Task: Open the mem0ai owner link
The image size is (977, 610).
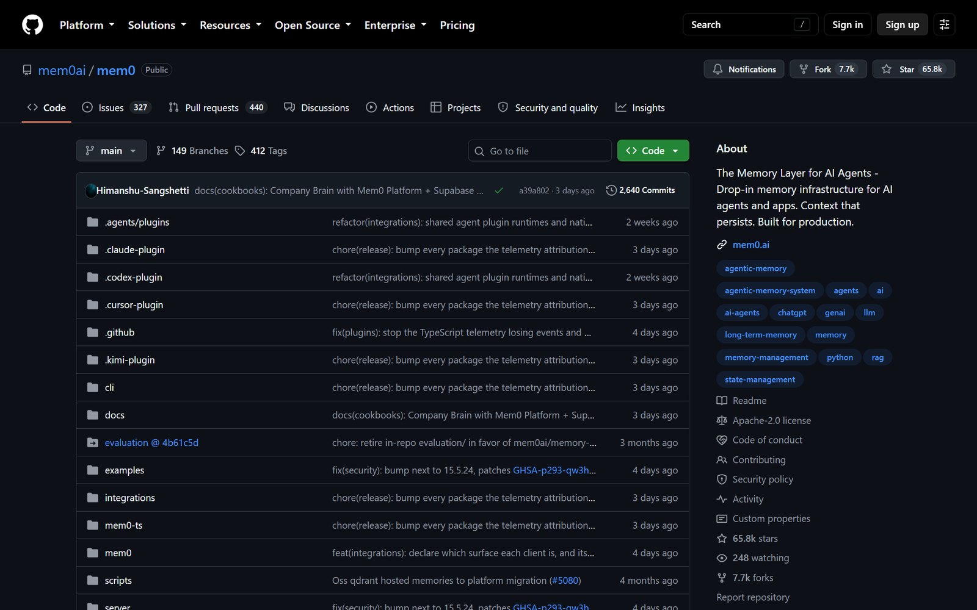Action: [x=62, y=70]
